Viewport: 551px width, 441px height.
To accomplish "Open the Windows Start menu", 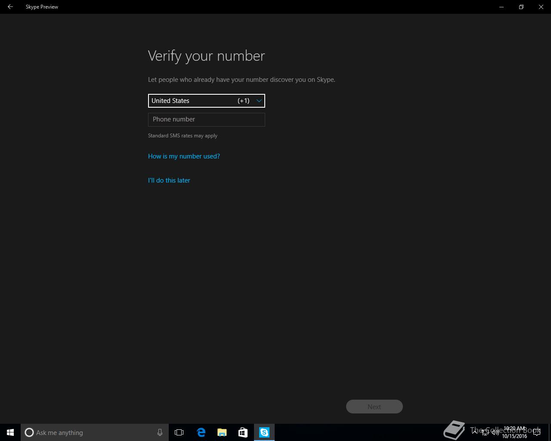I will [x=10, y=432].
